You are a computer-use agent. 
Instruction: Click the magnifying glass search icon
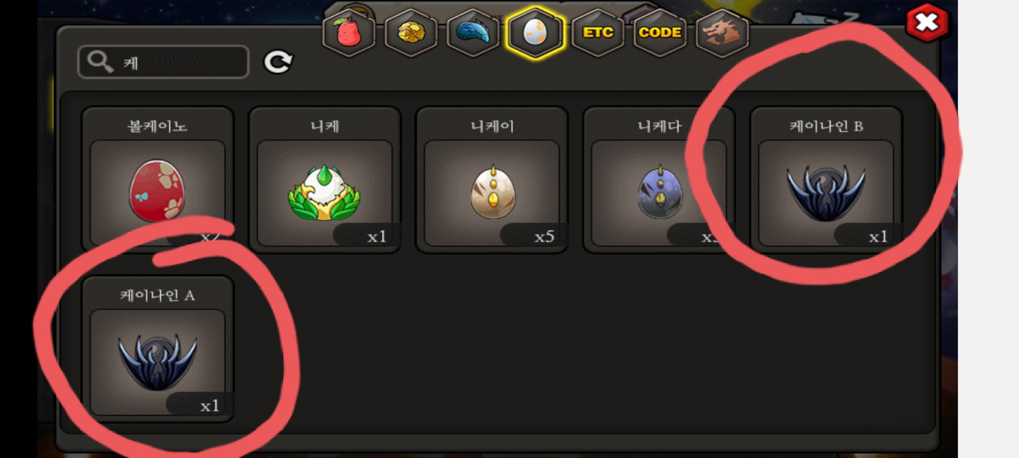100,62
